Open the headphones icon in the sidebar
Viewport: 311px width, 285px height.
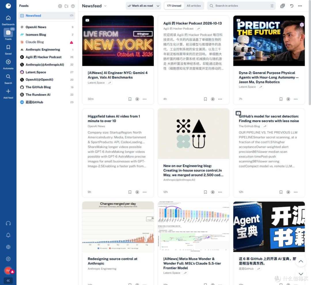click(8, 223)
